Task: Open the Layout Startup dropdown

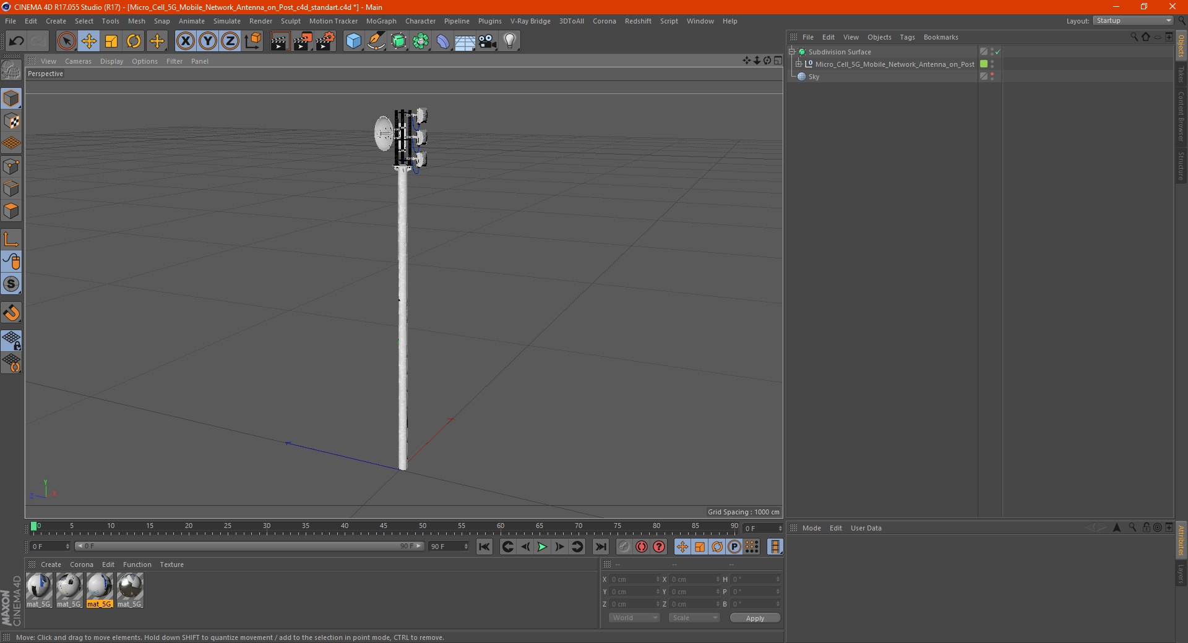Action: tap(1133, 20)
